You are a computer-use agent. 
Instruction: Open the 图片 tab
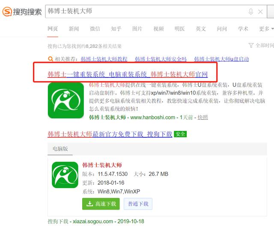pos(137,29)
